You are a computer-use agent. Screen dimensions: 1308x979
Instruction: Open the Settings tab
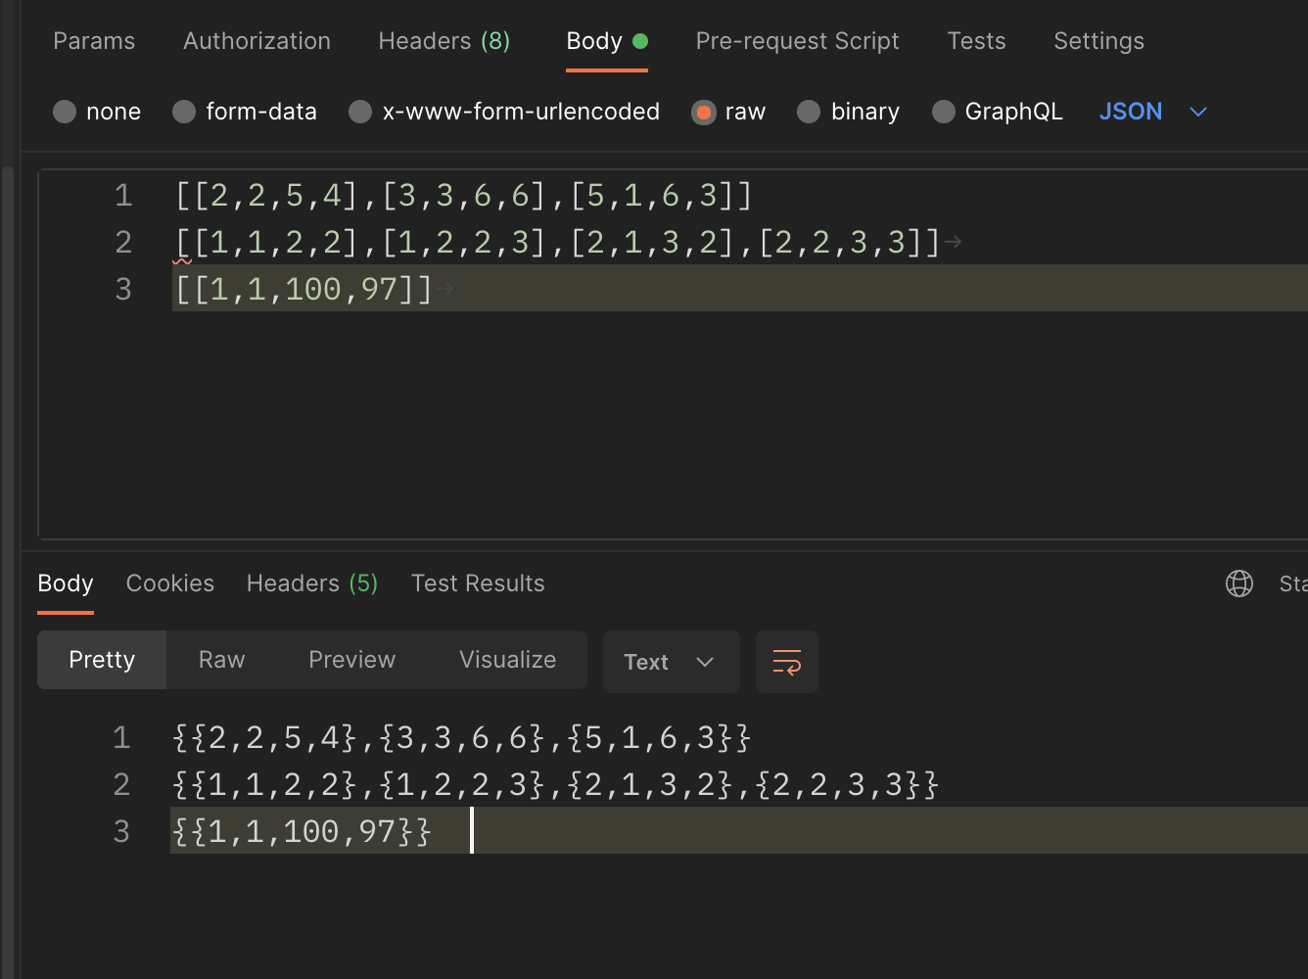point(1098,41)
